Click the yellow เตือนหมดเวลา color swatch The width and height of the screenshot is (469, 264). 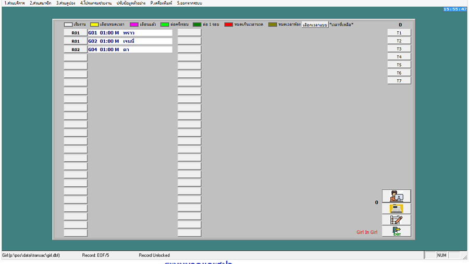coord(95,25)
